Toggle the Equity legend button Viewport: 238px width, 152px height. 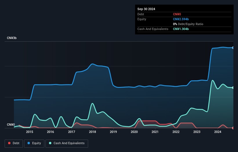pyautogui.click(x=34, y=143)
